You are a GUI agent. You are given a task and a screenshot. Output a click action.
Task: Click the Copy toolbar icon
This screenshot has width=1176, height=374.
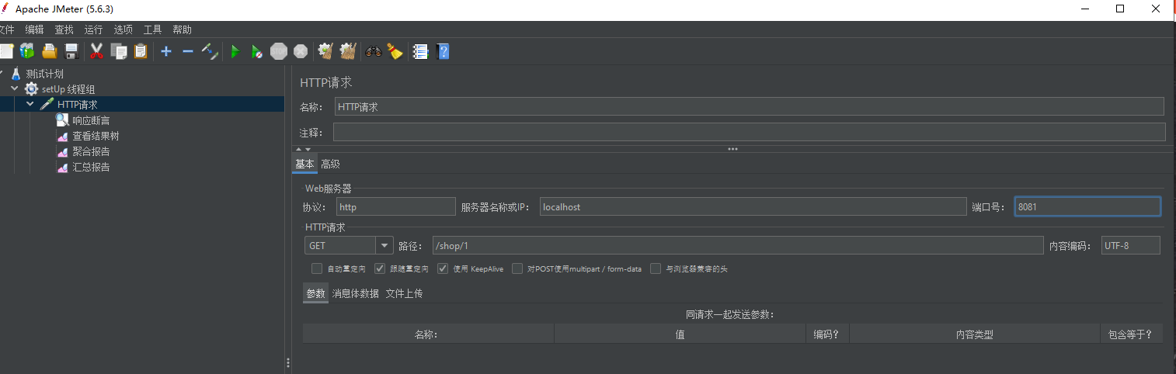119,51
